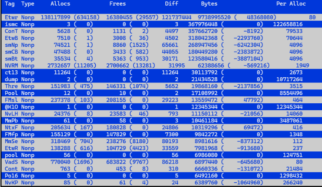322x187 pixels.
Task: Click Etwr bytes value 9738995520
Action: [214, 17]
